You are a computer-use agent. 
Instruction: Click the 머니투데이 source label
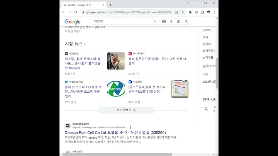click(139, 54)
